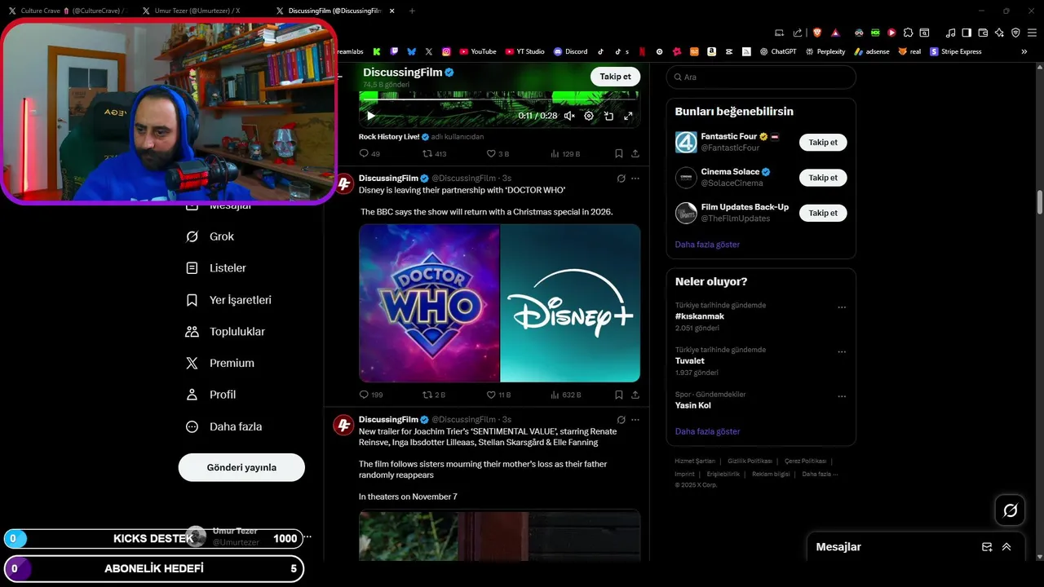Open the Disney+ logo image
The height and width of the screenshot is (587, 1044).
[570, 303]
